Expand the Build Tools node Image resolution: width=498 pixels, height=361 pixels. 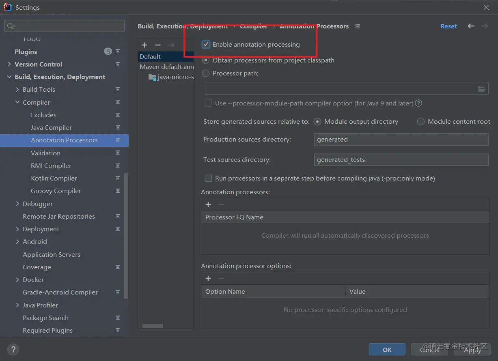[17, 89]
